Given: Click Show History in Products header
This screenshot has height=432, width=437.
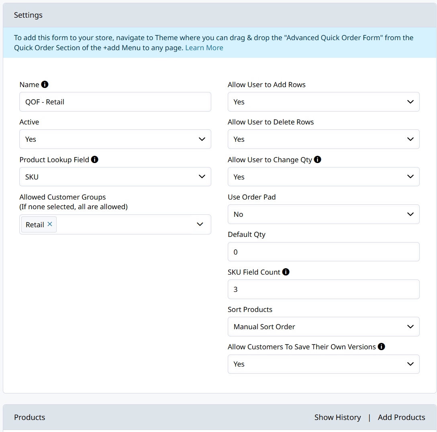Looking at the screenshot, I should 337,417.
